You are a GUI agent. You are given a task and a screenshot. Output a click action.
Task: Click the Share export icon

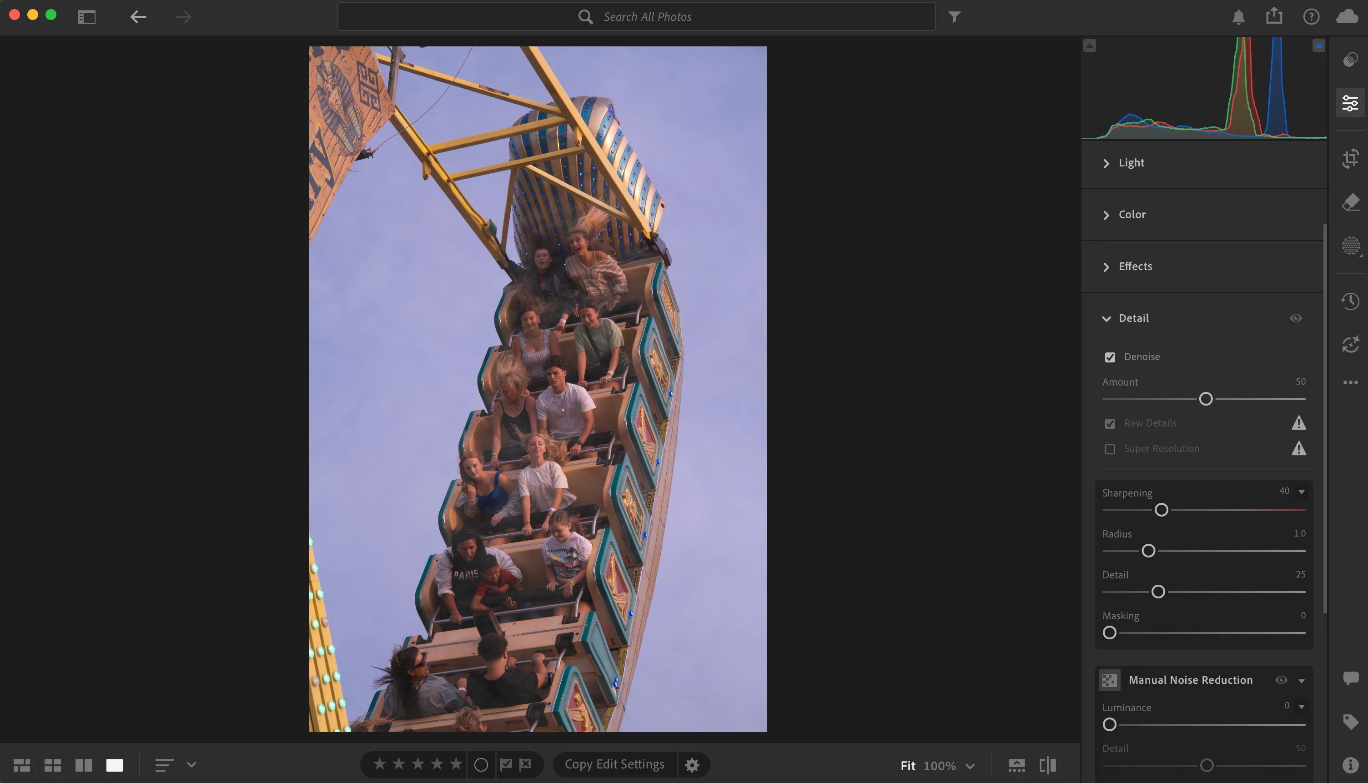1274,16
